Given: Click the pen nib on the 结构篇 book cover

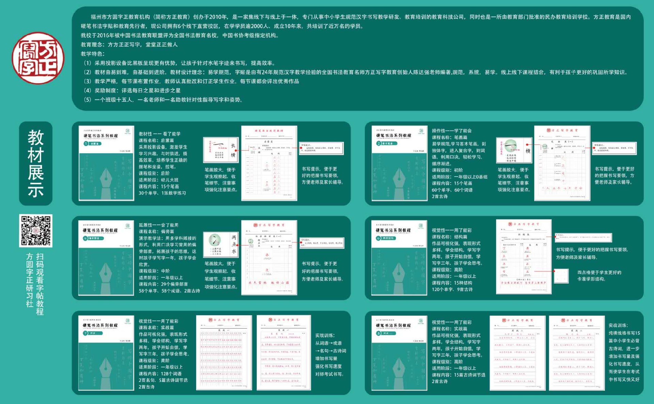Looking at the screenshot, I should [x=399, y=273].
